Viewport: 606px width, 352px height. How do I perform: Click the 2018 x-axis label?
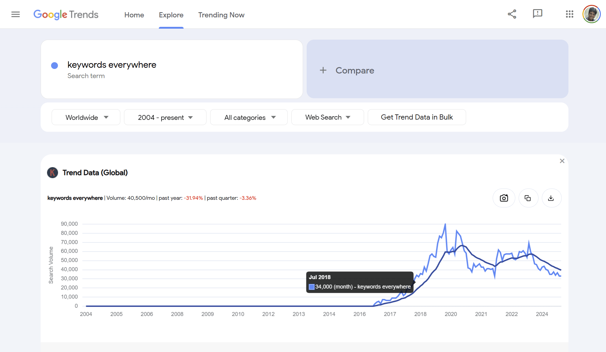click(x=420, y=314)
